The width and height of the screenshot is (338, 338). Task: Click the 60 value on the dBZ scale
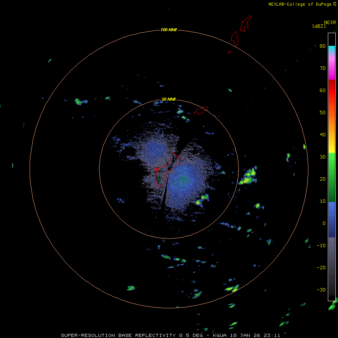(x=323, y=90)
